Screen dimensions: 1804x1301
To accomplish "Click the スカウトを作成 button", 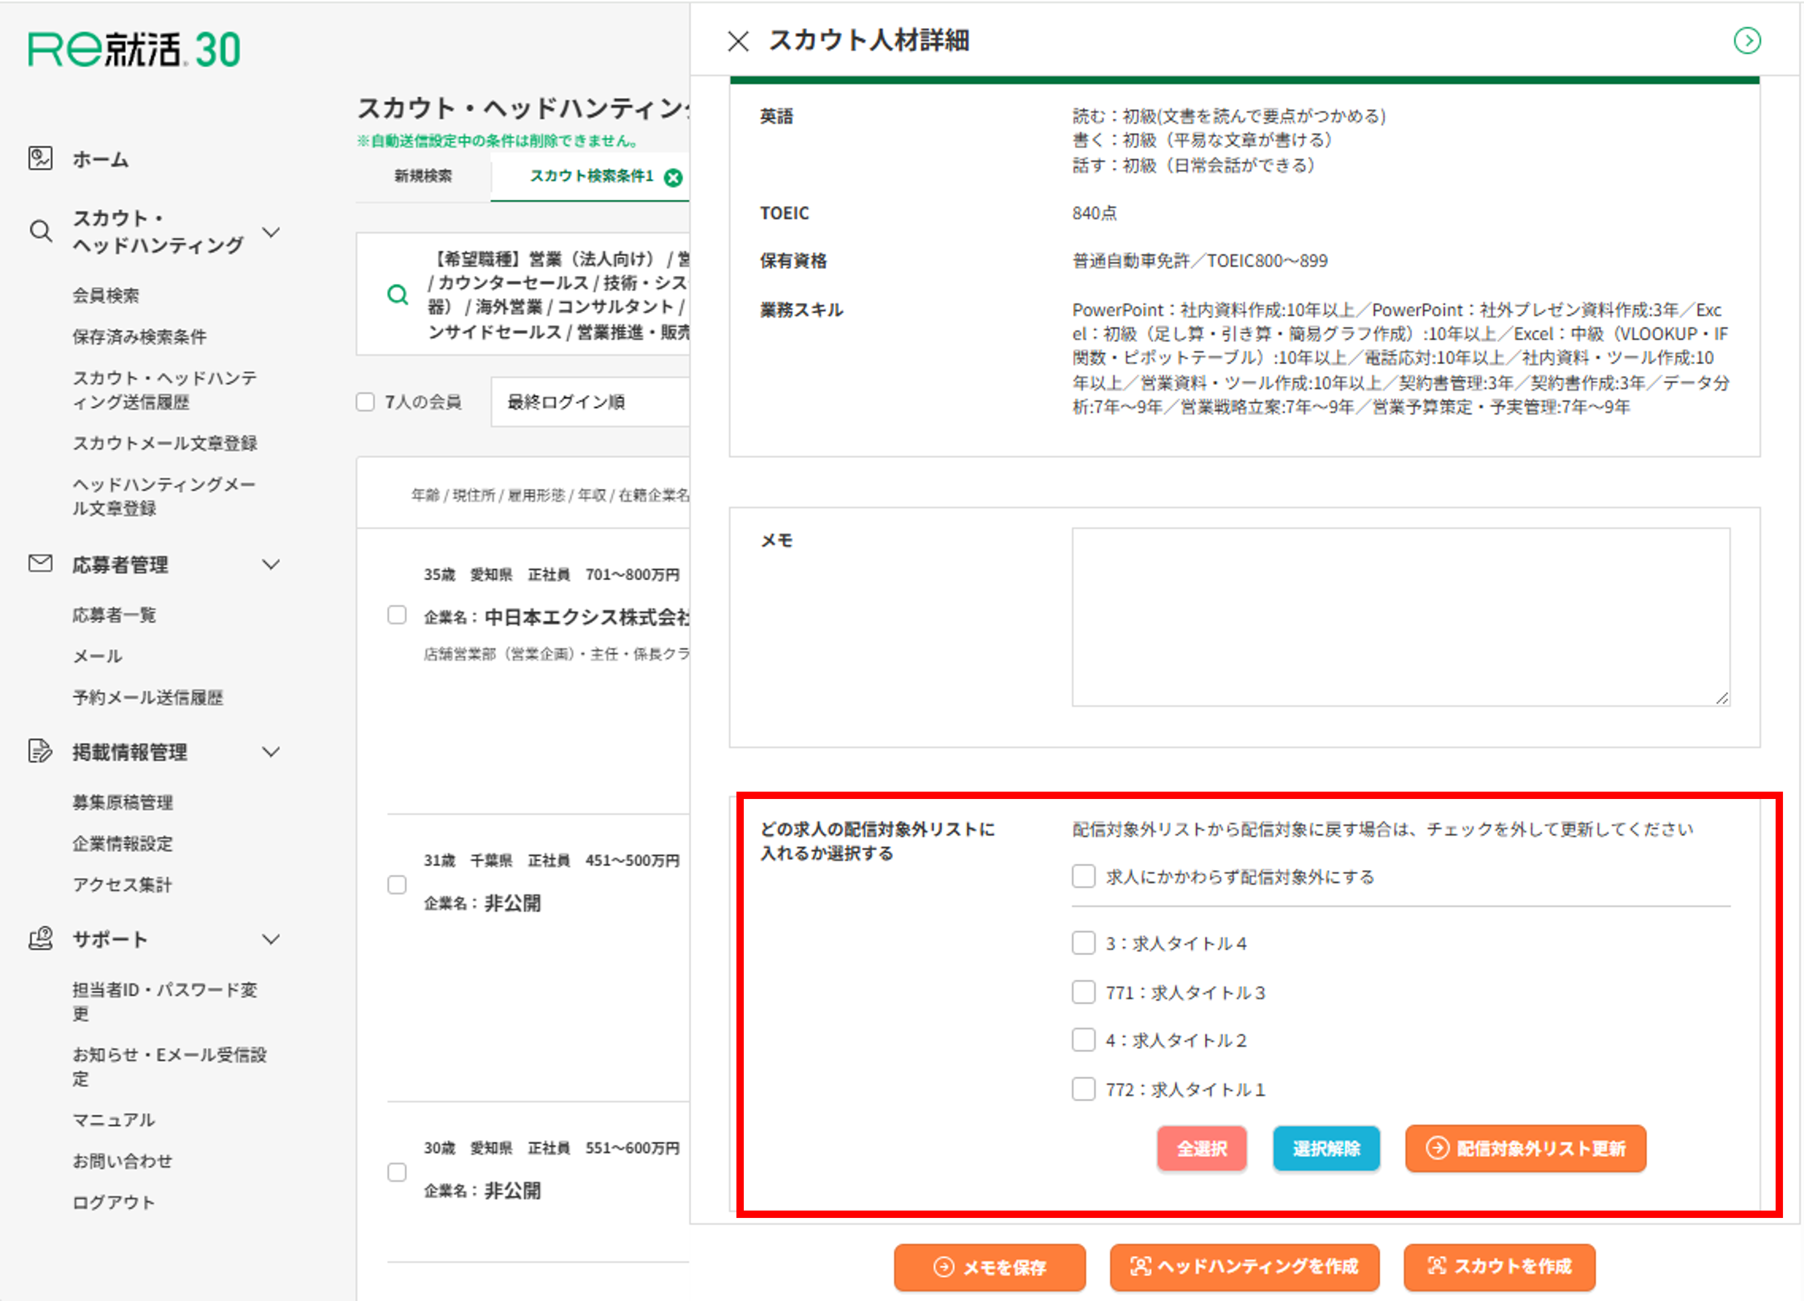I will coord(1499,1267).
